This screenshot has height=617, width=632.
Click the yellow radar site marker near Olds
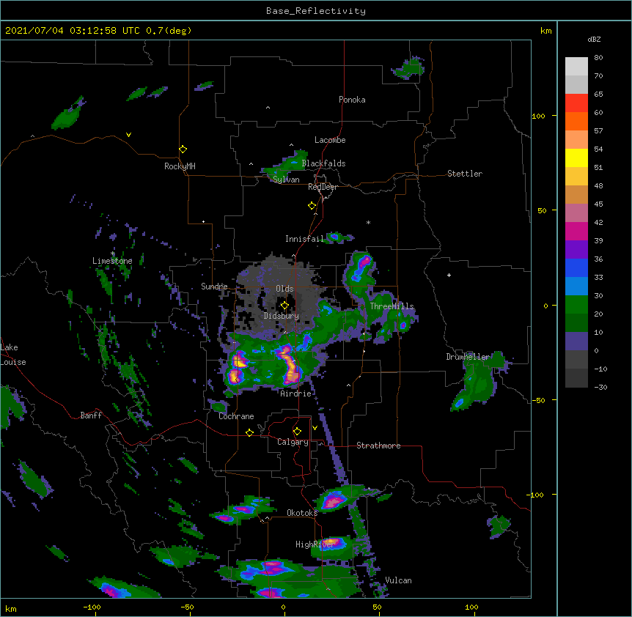click(x=284, y=306)
